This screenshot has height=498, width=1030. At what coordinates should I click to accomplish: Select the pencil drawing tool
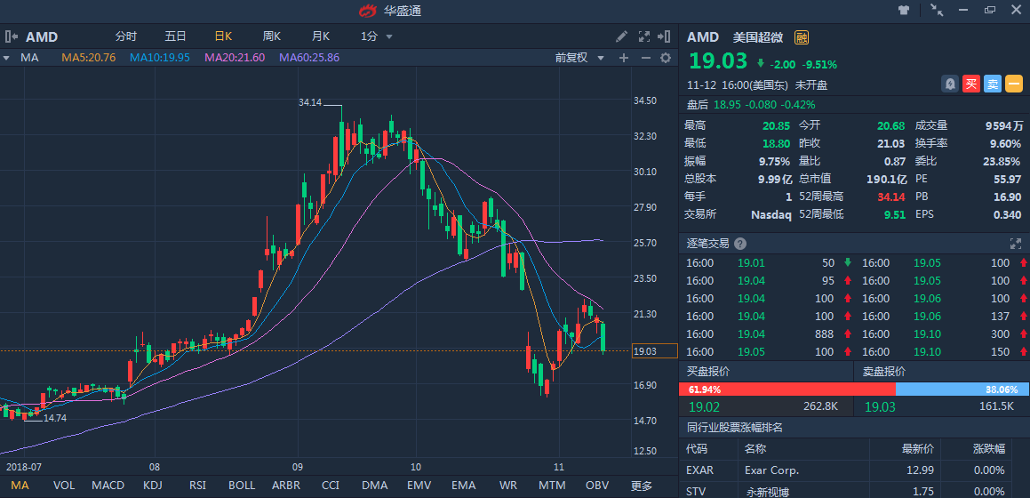tap(622, 36)
